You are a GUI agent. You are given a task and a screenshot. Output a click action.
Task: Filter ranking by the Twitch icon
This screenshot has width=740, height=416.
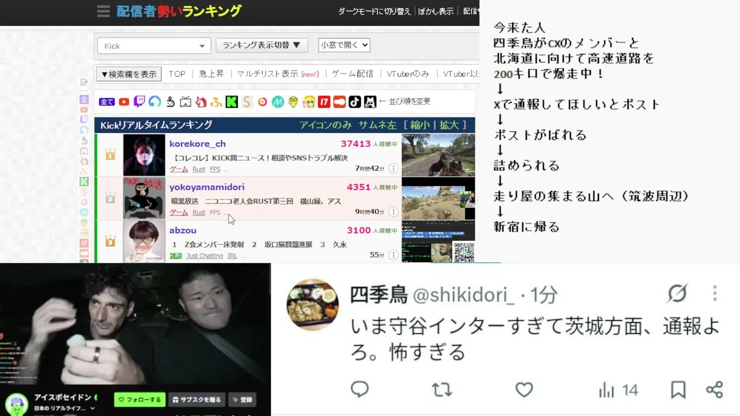(139, 102)
